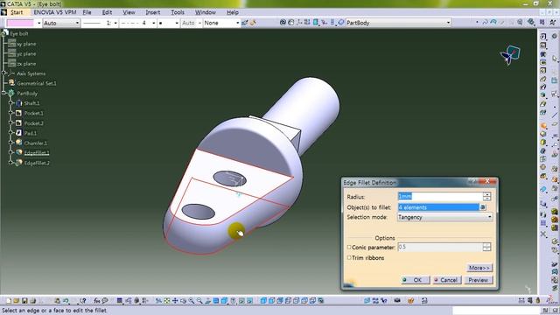Open the Selection mode Tangency dropdown
Viewport: 560px width, 315px height.
coord(445,217)
